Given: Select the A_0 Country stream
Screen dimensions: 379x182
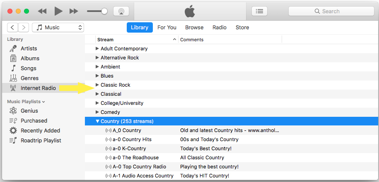Looking at the screenshot, I should pos(127,130).
